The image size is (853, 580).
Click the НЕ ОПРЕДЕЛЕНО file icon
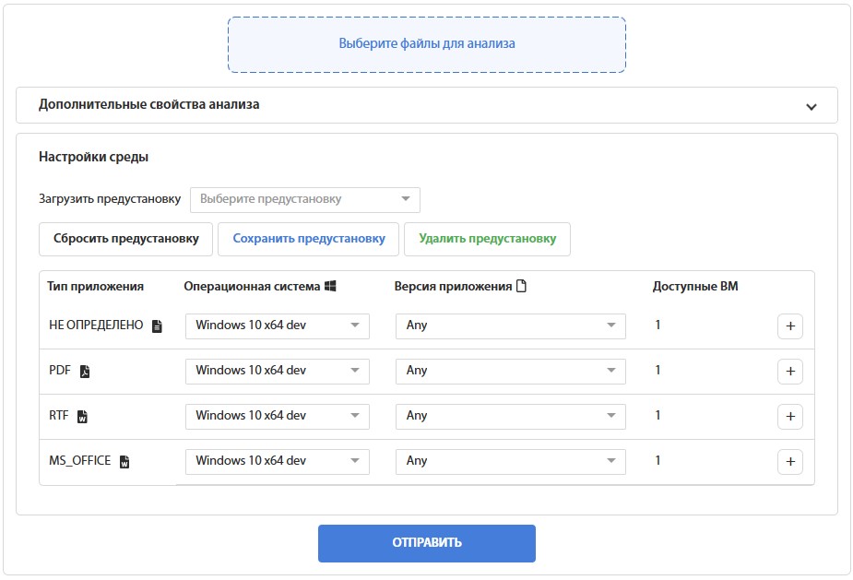coord(157,326)
